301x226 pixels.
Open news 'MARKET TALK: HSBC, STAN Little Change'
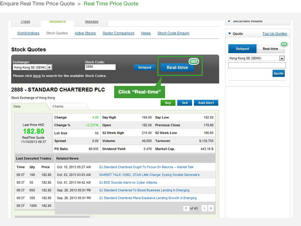coord(149,175)
